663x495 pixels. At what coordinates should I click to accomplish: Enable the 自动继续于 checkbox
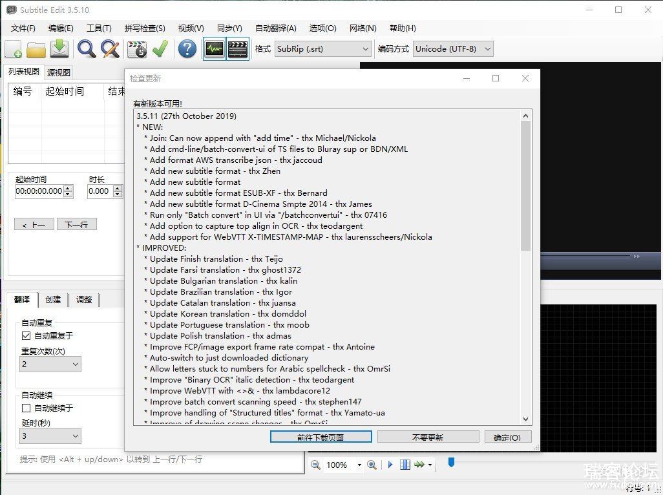[26, 408]
